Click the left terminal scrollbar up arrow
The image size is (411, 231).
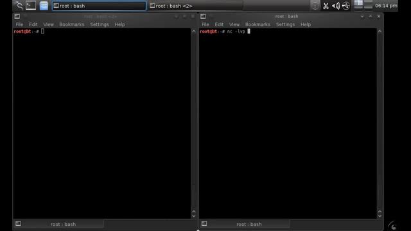coord(194,31)
